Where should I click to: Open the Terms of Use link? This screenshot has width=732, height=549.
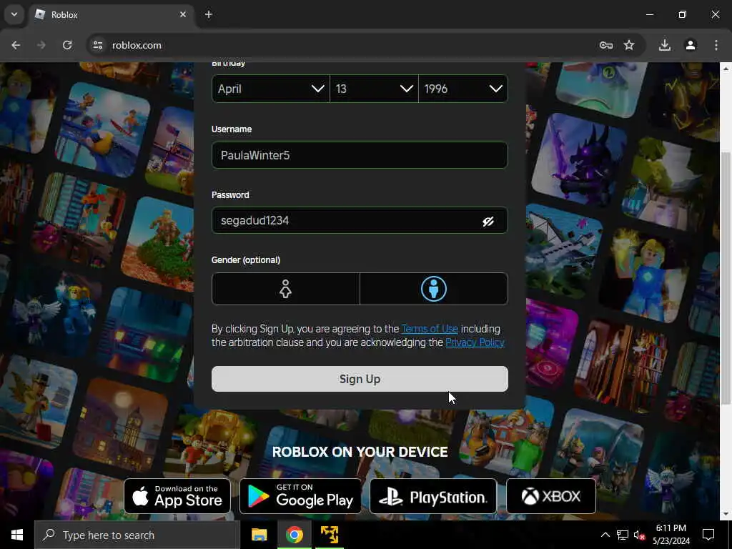(430, 329)
